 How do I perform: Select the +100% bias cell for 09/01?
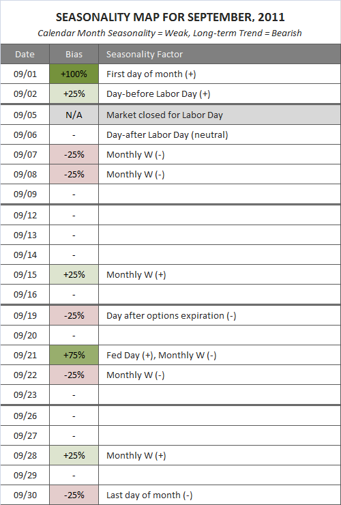coord(74,74)
